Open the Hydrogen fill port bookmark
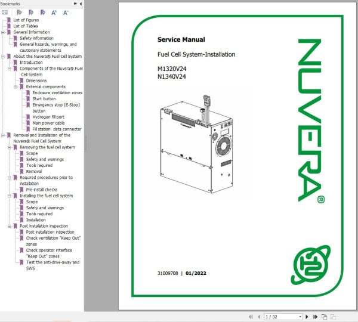The width and height of the screenshot is (358, 322). pos(48,117)
